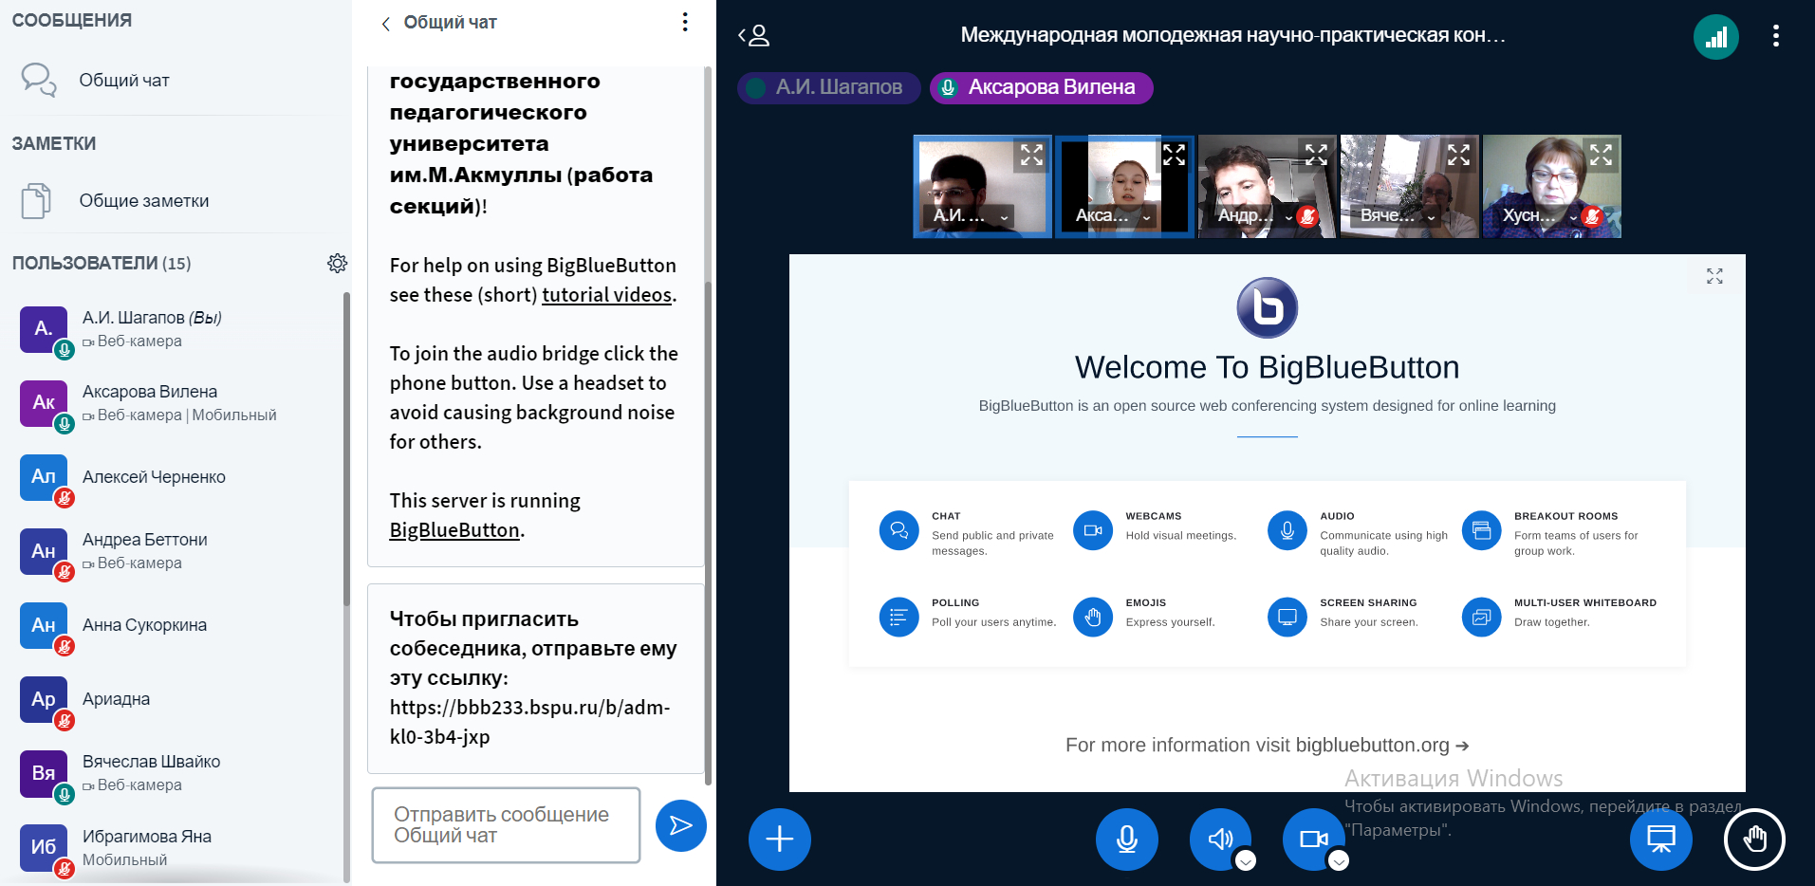Toggle the user list panel icon
The height and width of the screenshot is (886, 1815).
[754, 36]
